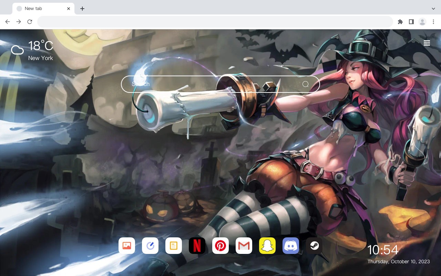Open the Steam shortcut

(314, 246)
